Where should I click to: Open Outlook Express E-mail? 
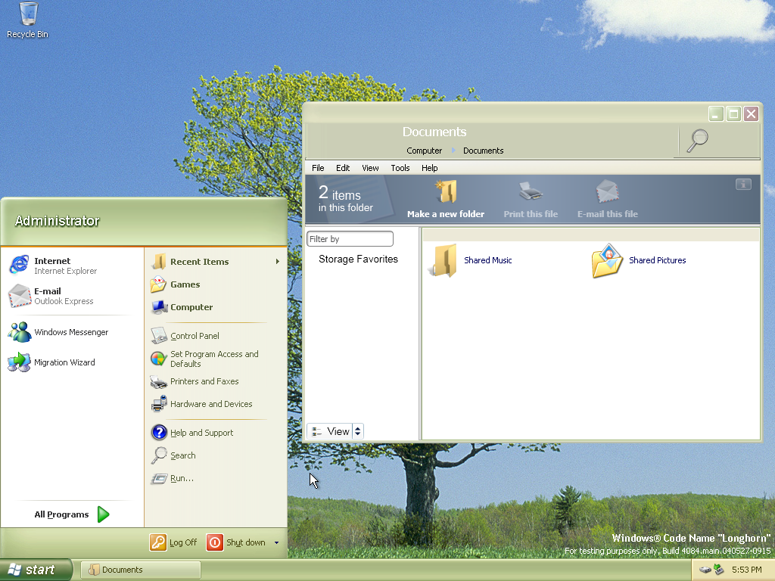click(x=52, y=296)
